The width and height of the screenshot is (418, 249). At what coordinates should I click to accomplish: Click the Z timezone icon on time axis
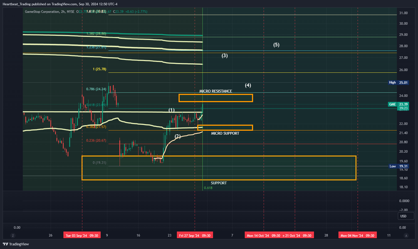[x=13, y=235]
